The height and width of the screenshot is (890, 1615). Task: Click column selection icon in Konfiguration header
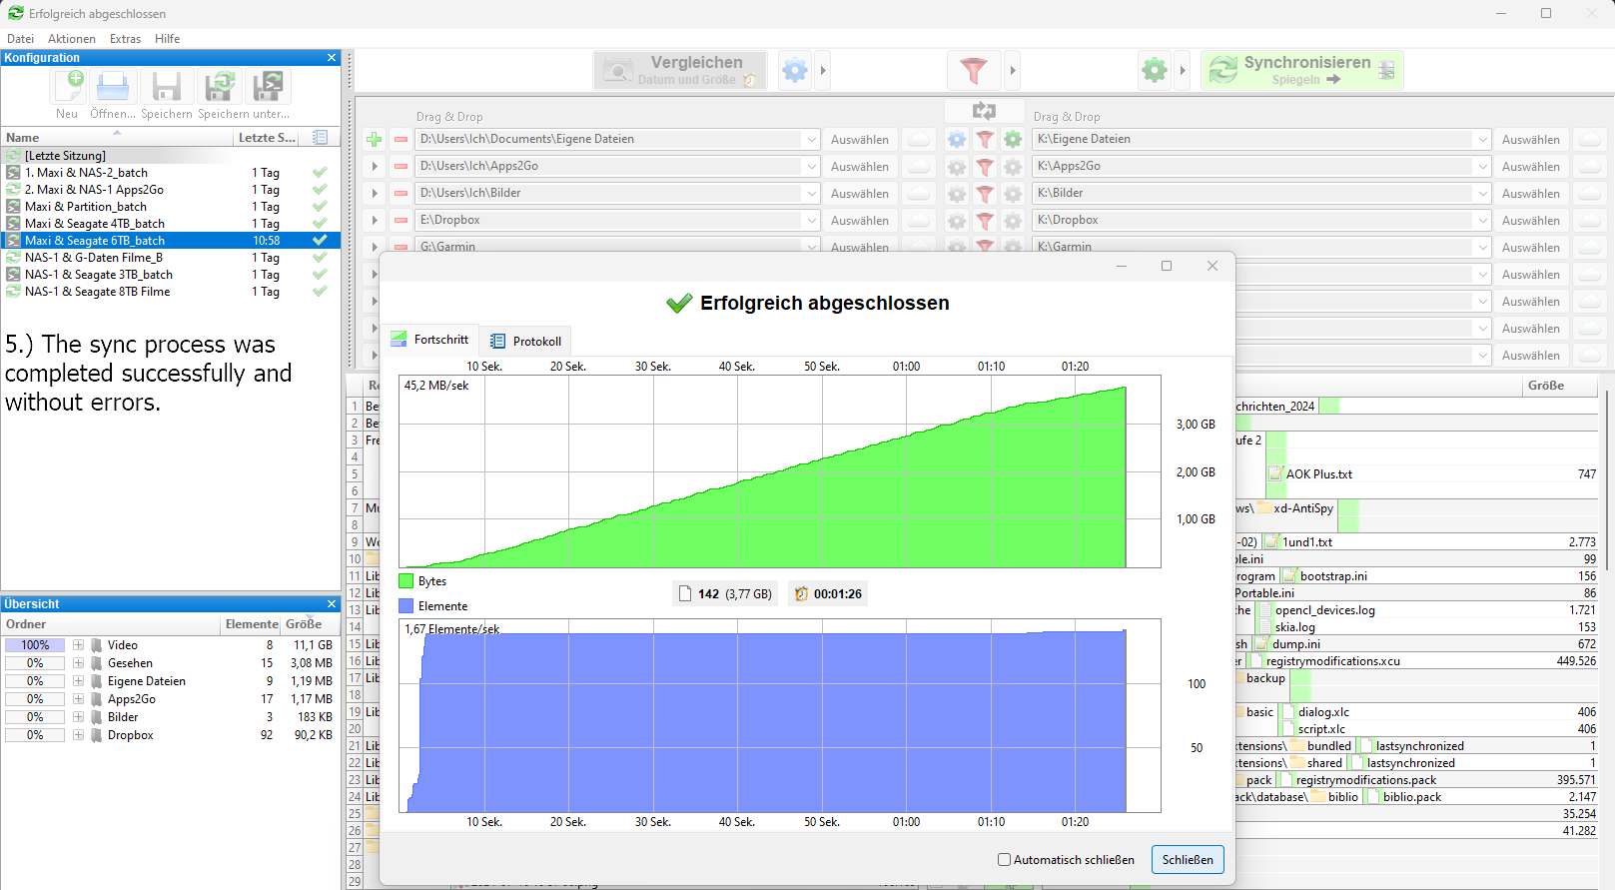coord(320,137)
